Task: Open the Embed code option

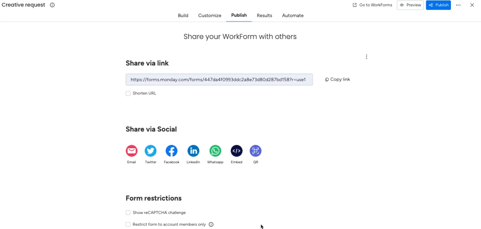Action: [x=237, y=151]
